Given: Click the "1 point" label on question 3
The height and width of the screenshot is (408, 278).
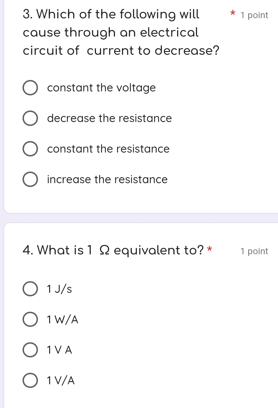Looking at the screenshot, I should pos(254,15).
